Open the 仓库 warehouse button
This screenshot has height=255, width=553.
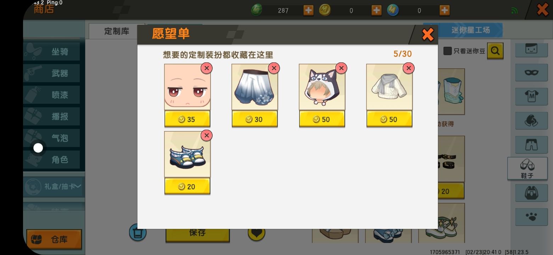click(x=54, y=239)
